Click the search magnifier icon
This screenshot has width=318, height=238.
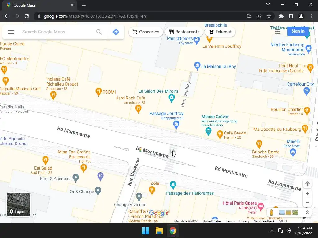tap(99, 32)
